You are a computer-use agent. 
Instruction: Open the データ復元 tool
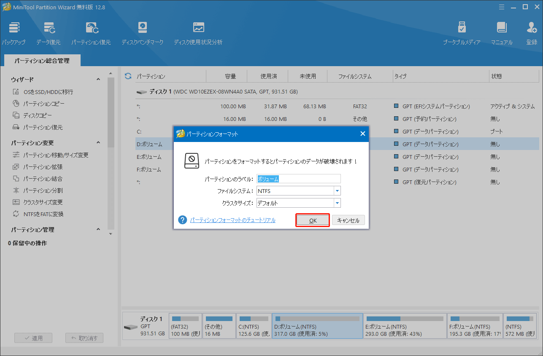click(x=48, y=34)
